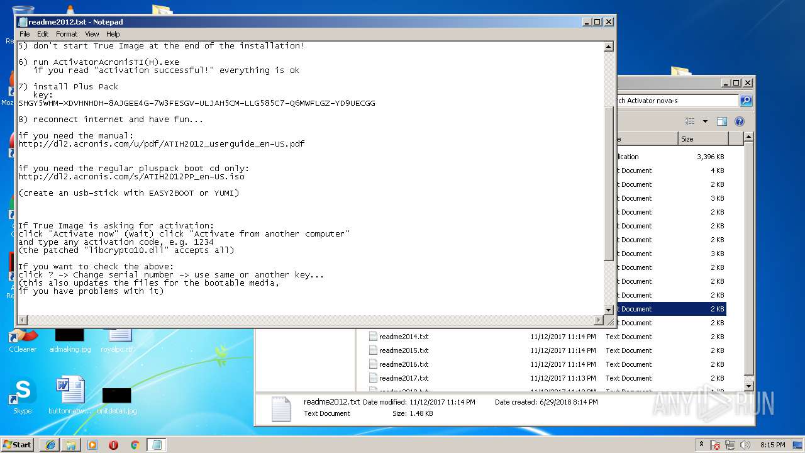Click the Explorer search magnifier button
The width and height of the screenshot is (805, 453).
point(745,101)
